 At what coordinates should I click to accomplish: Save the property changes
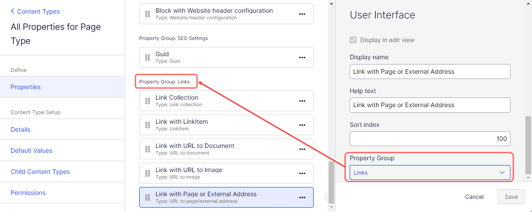point(511,197)
